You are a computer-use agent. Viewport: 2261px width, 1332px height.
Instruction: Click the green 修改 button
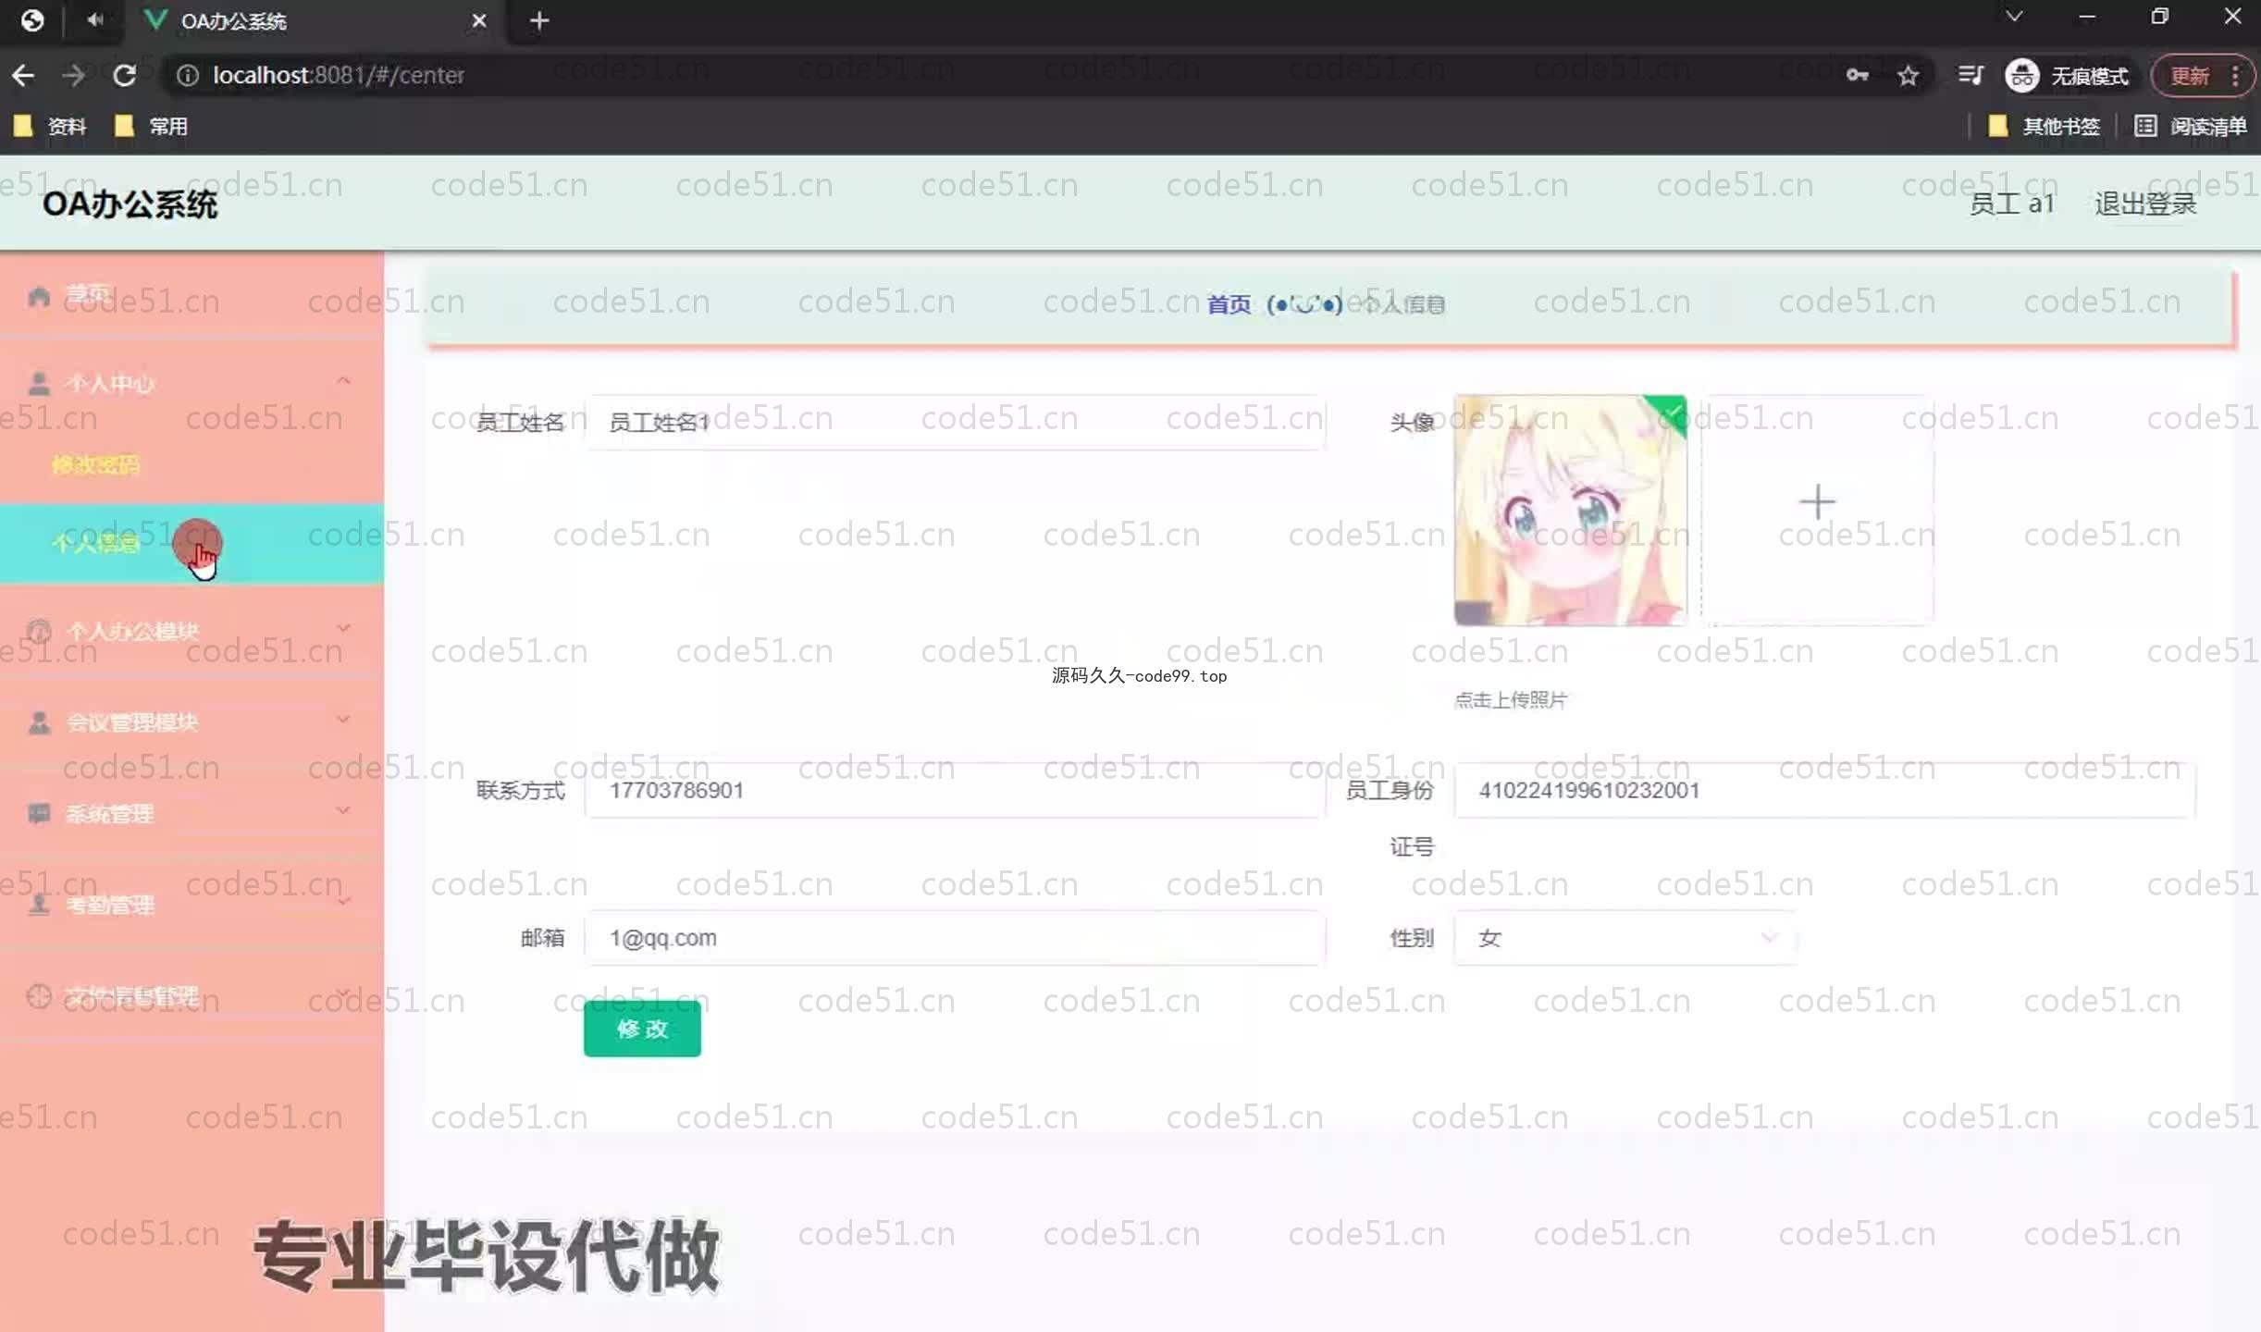(x=642, y=1029)
